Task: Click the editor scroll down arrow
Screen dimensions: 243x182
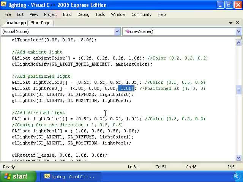Action: click(238, 158)
